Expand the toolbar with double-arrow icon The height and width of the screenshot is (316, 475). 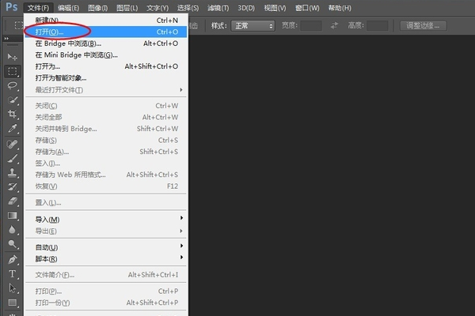coord(6,39)
